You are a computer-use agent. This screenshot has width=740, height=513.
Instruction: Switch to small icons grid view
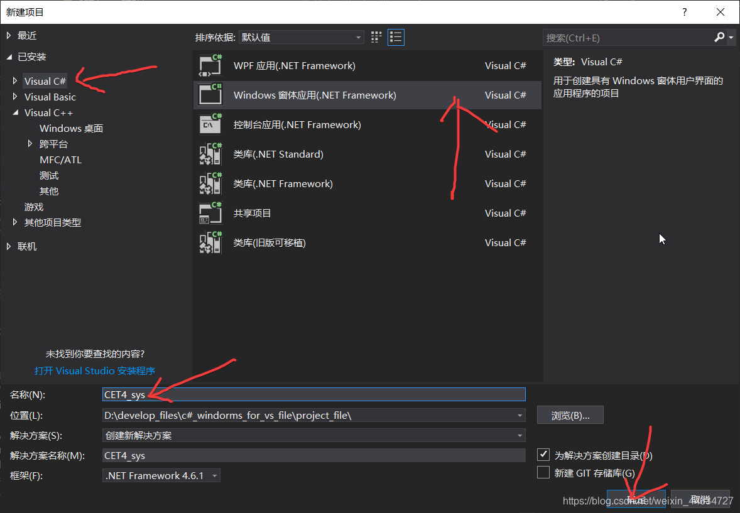(376, 37)
